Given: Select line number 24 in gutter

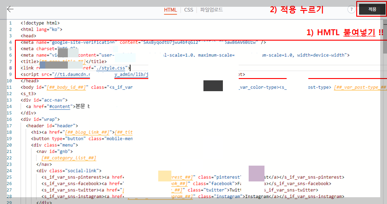Looking at the screenshot, I should point(9,171).
